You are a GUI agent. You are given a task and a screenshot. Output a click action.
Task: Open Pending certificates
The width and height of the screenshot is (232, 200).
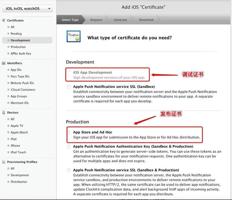(16, 33)
